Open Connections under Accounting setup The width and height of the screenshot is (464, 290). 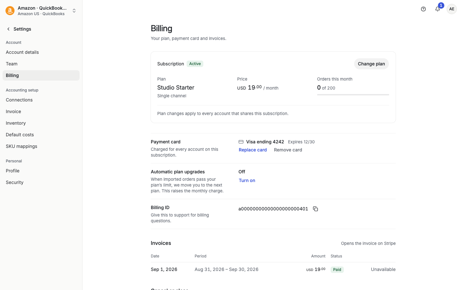click(41, 100)
